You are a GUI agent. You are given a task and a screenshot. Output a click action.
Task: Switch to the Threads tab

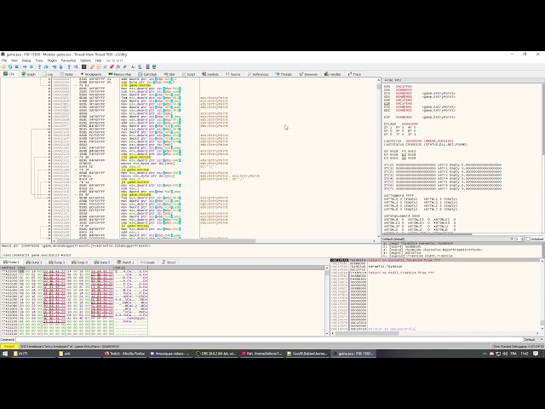(x=284, y=74)
